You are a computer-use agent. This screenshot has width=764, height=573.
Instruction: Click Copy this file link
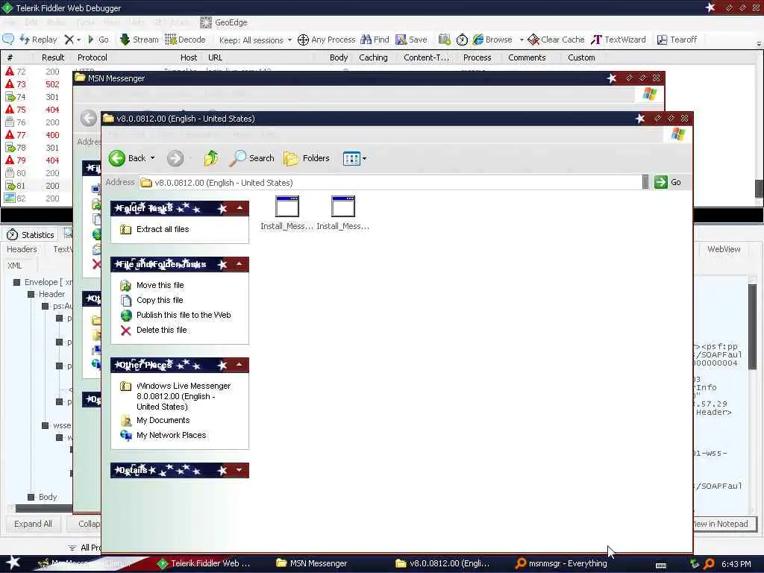(x=160, y=300)
